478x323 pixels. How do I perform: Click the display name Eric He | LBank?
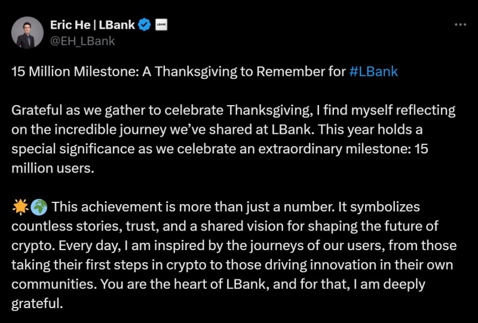[x=92, y=25]
